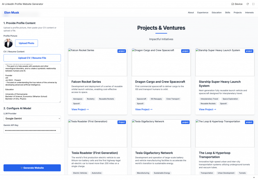Click the Electric Vehicles tag
This screenshot has height=180, width=258.
pyautogui.click(x=80, y=173)
